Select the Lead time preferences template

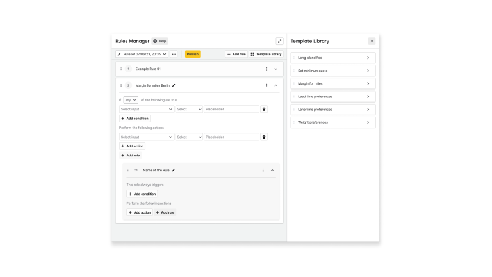pyautogui.click(x=333, y=96)
